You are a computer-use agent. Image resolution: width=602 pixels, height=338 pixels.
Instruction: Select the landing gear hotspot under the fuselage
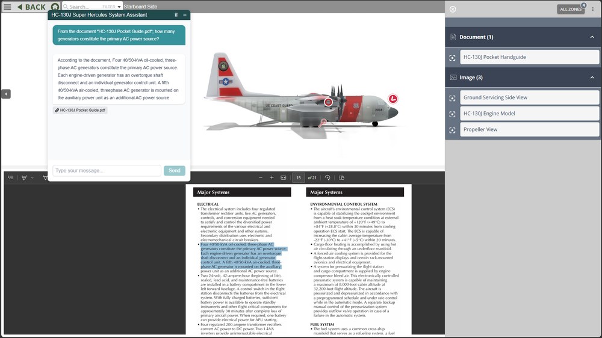323,122
